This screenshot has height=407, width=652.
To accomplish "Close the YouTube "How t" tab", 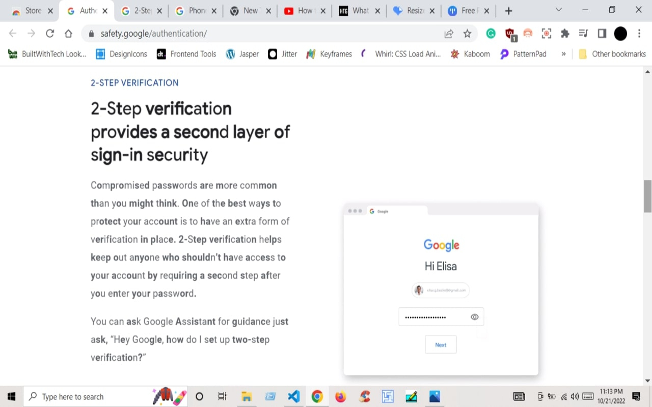I will click(323, 11).
